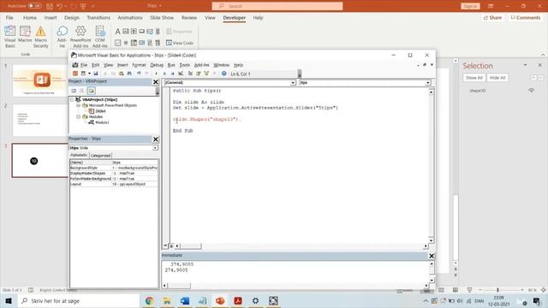Select slide 2 thumbnail

(39, 120)
